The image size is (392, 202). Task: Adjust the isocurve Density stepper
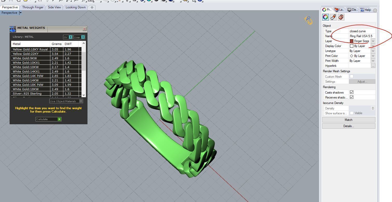point(373,108)
